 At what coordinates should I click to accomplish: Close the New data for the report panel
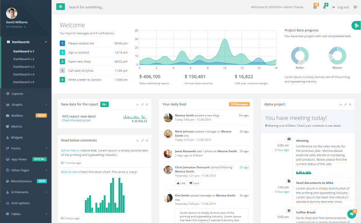pyautogui.click(x=147, y=104)
